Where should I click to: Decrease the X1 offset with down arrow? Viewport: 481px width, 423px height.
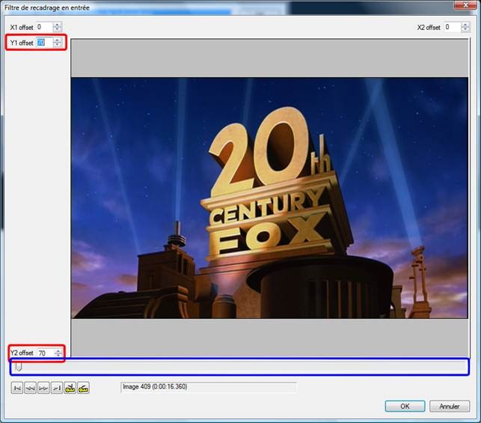(x=57, y=29)
